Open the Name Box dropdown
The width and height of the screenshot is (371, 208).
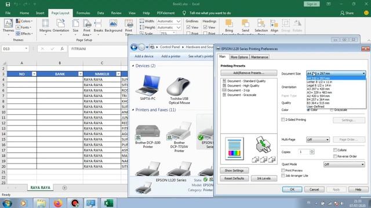(x=26, y=49)
